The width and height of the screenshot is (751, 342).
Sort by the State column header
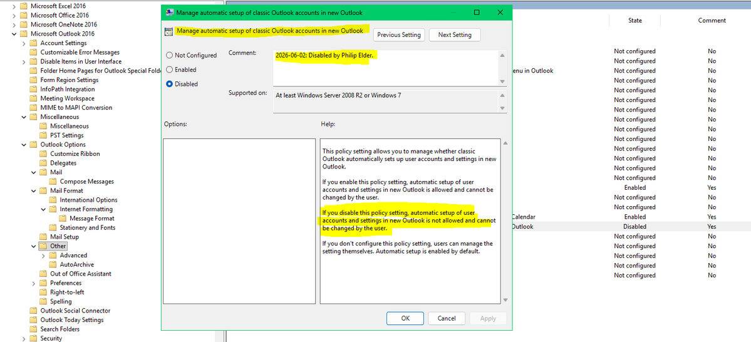pos(634,20)
